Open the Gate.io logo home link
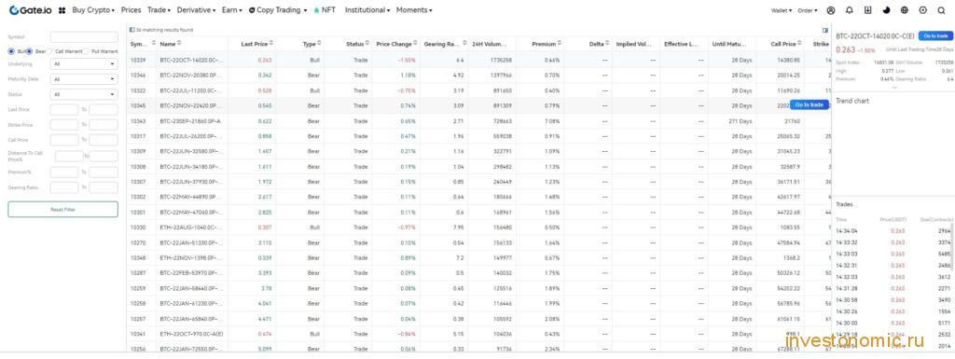 pyautogui.click(x=31, y=10)
